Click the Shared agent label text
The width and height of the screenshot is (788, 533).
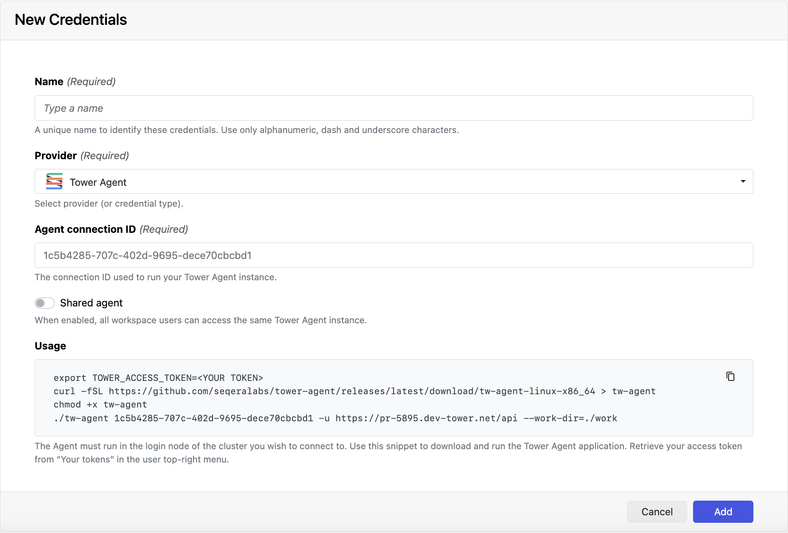91,303
